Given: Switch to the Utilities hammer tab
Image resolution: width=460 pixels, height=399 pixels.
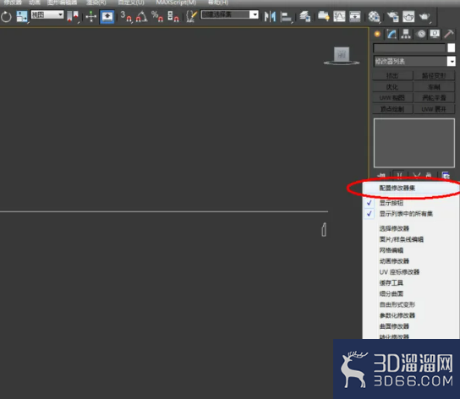Looking at the screenshot, I should [448, 35].
